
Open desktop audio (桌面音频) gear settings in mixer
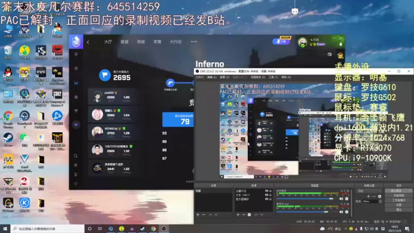coord(347,199)
